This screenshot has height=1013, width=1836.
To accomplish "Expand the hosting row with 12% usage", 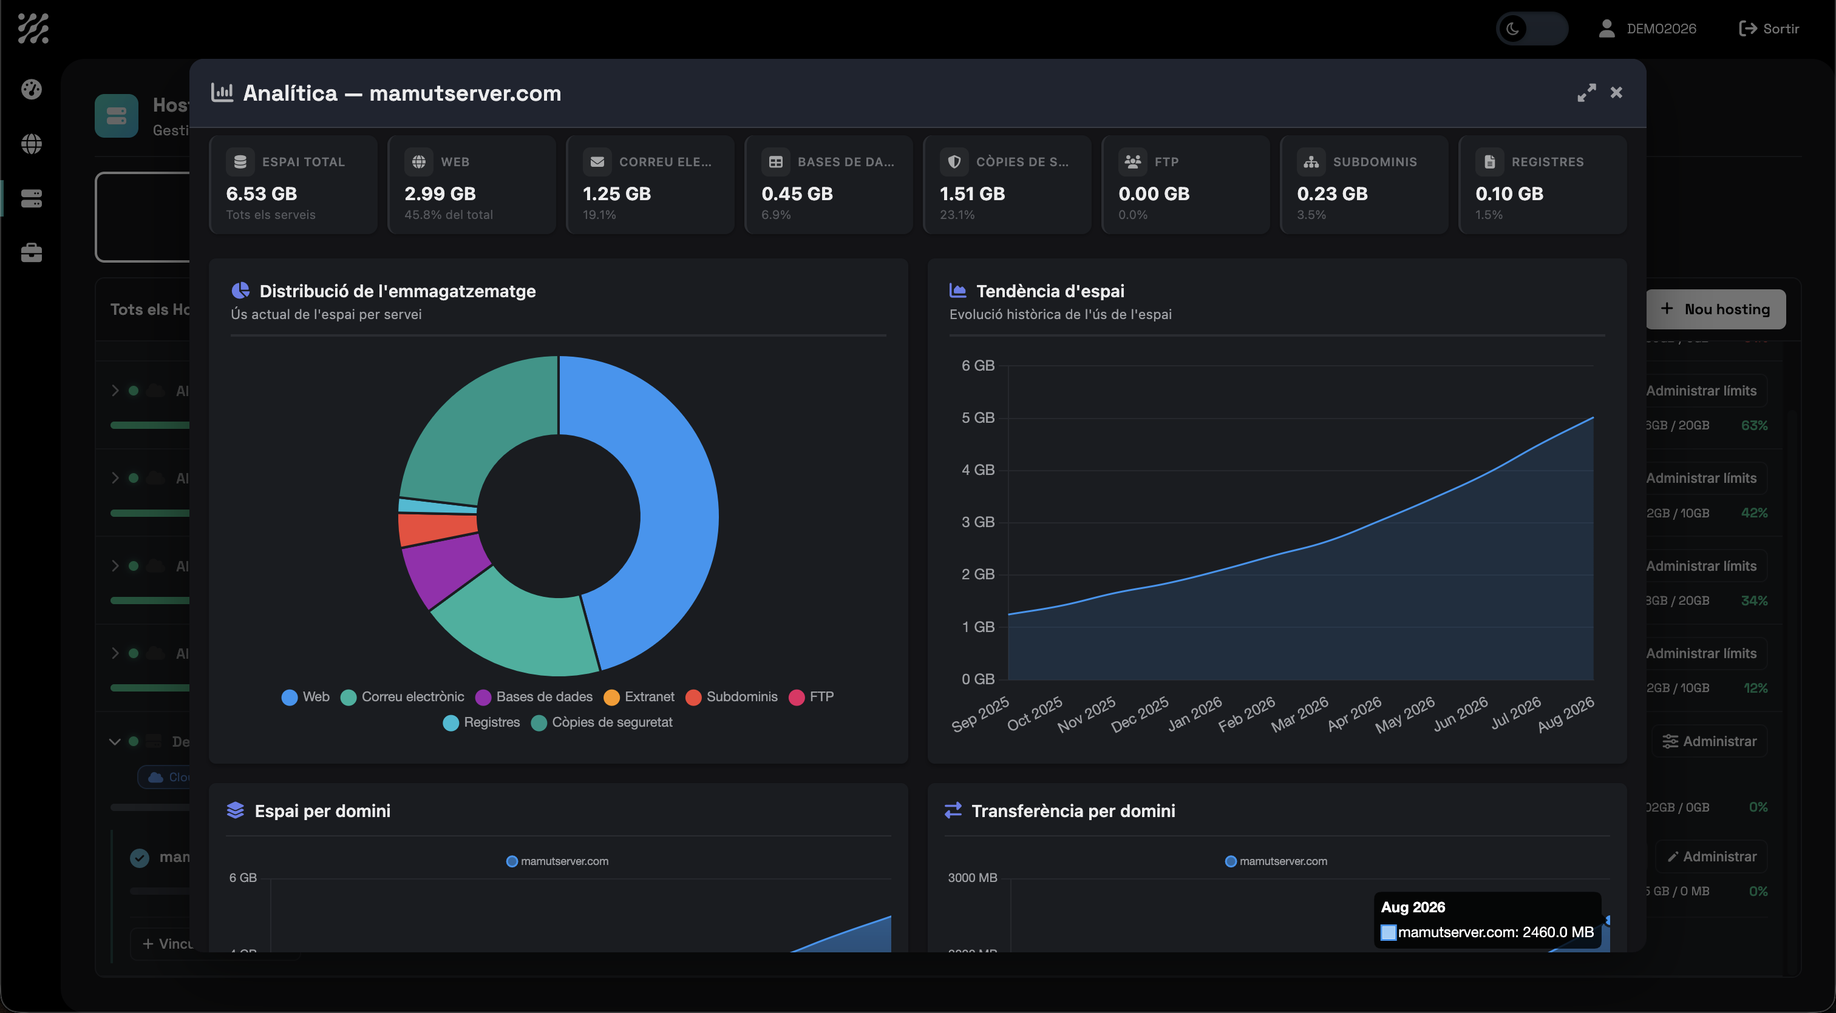I will [115, 653].
